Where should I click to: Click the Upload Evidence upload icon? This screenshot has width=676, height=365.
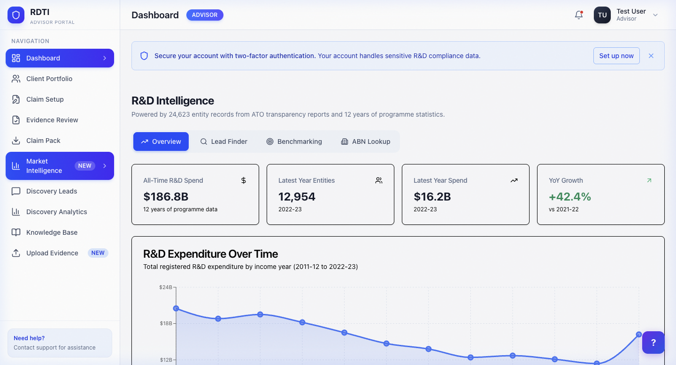coord(16,253)
